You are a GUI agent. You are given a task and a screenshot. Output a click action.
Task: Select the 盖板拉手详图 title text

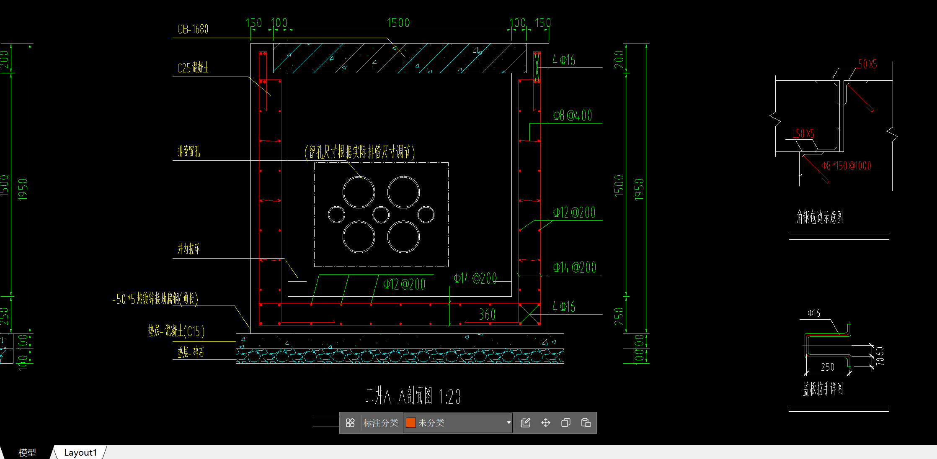823,389
